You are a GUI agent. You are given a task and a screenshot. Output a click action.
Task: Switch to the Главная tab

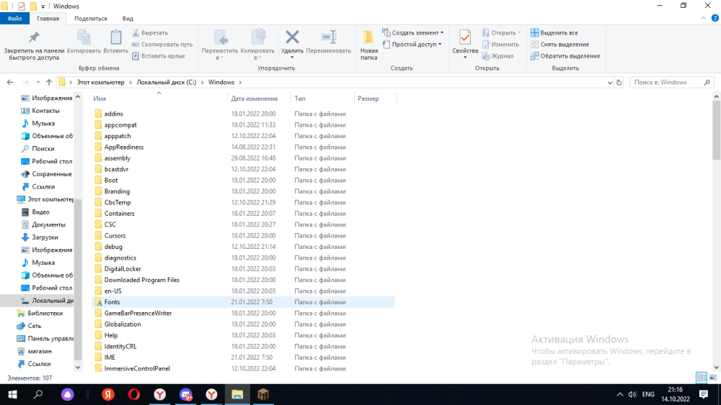pos(48,19)
